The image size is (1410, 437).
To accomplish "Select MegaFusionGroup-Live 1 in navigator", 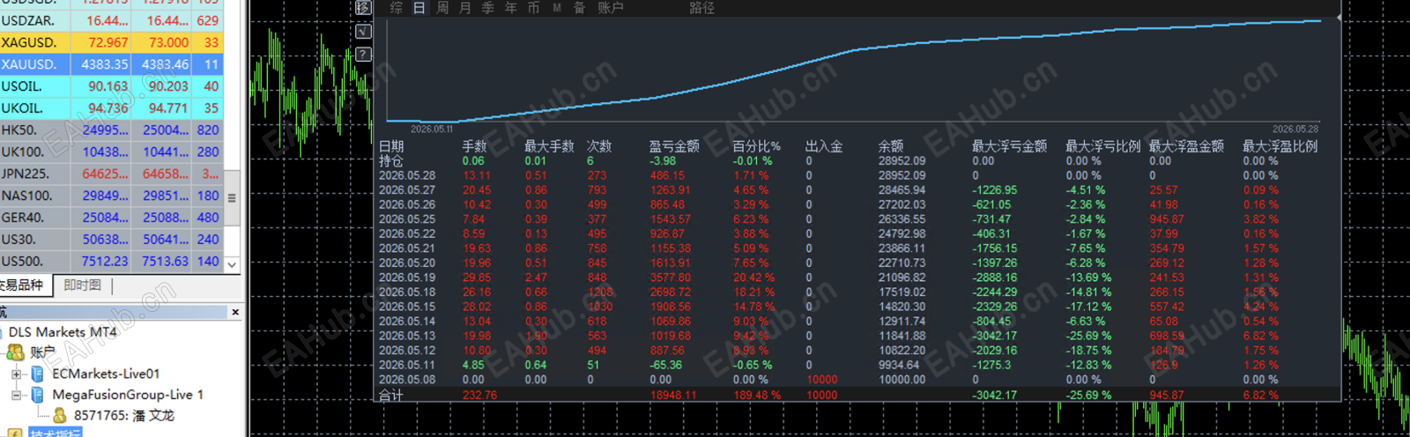I will click(x=128, y=395).
